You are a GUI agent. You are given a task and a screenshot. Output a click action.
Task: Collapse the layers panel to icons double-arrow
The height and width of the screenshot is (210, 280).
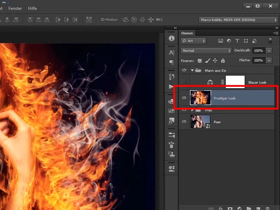click(x=277, y=28)
